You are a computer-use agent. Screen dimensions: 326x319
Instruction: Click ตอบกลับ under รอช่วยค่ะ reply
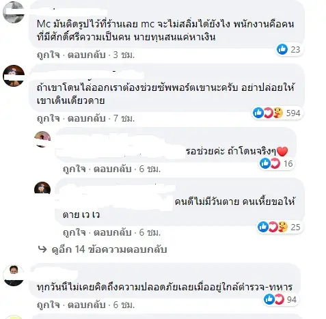click(x=113, y=169)
